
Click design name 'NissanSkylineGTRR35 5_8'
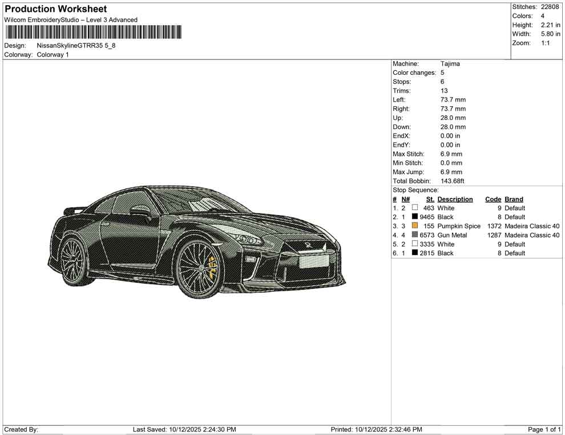[x=76, y=46]
